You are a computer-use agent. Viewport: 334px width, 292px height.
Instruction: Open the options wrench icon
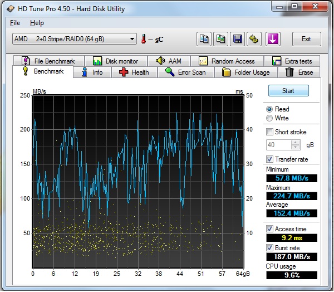254,39
